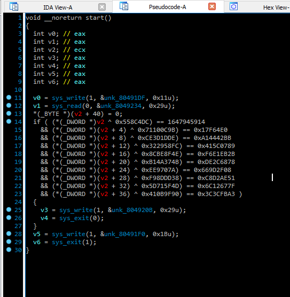Screen dimensions: 290x297
Task: Click the ecx register comment
Action: [80, 50]
